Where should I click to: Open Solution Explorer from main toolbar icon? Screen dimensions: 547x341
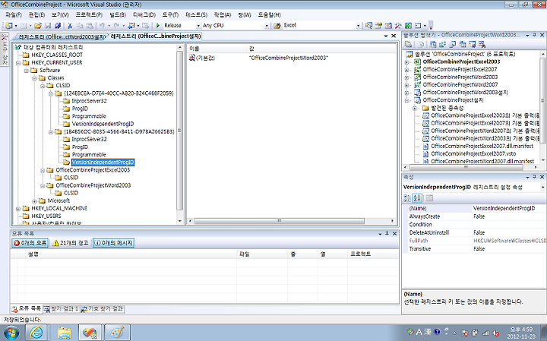pos(368,26)
